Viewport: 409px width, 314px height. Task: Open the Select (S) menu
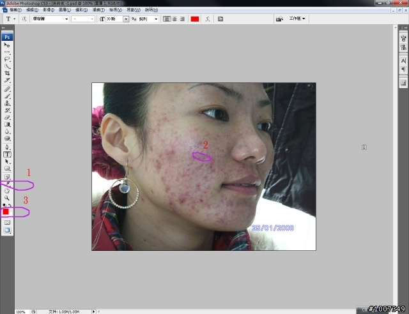81,10
